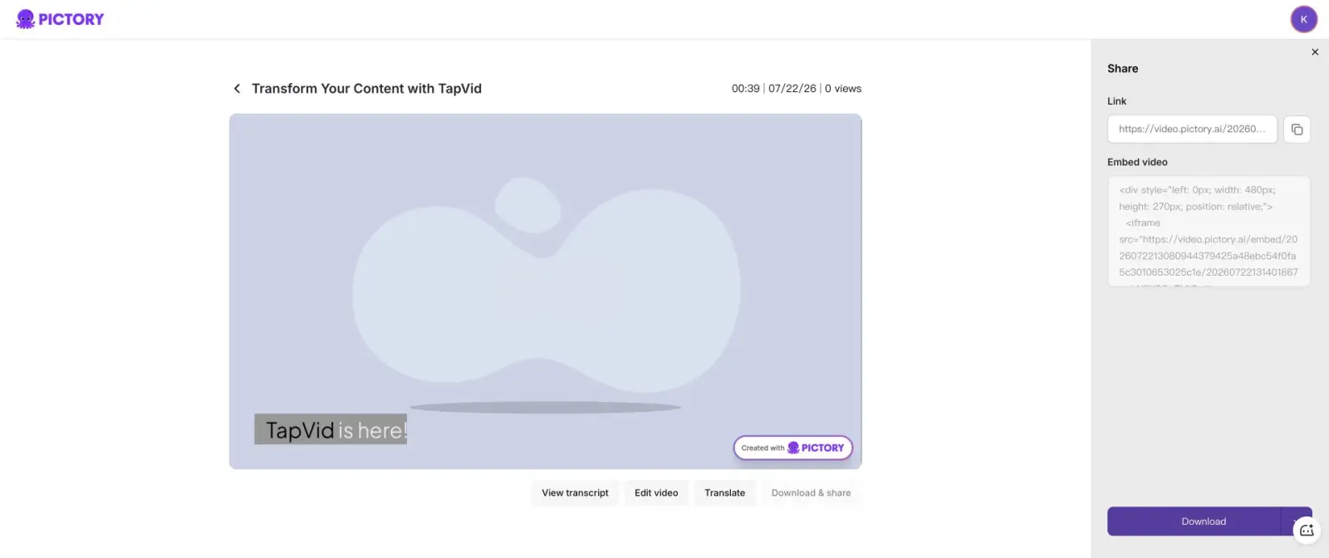Click the Share panel heading
This screenshot has height=558, width=1329.
tap(1122, 69)
